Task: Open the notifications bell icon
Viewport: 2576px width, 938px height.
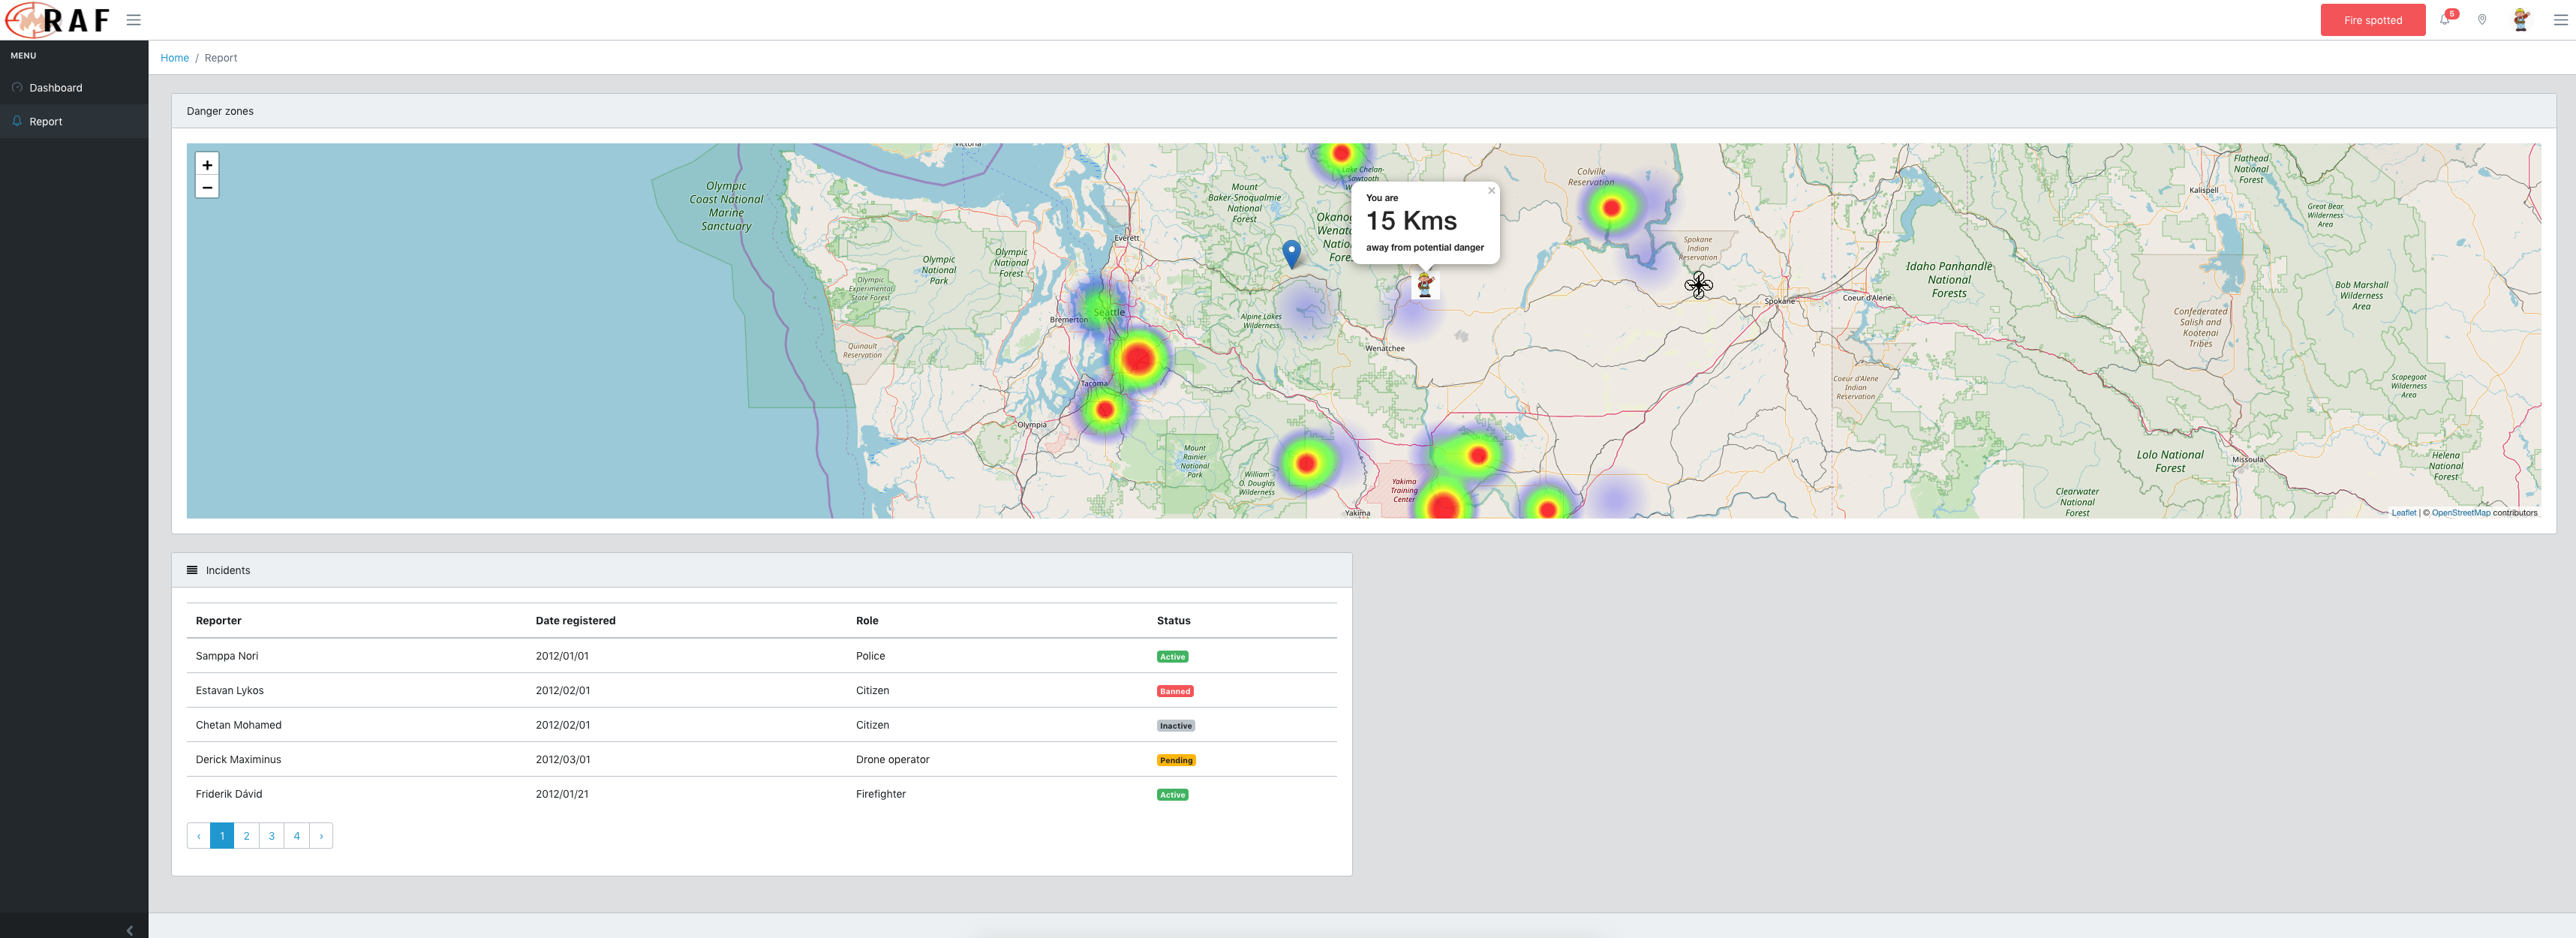Action: click(2444, 20)
